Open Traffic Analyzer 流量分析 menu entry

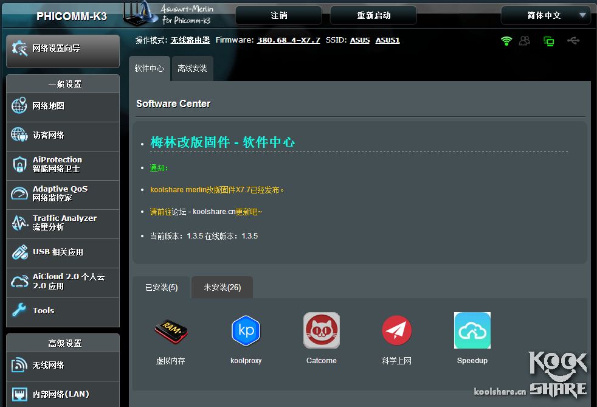pos(63,224)
